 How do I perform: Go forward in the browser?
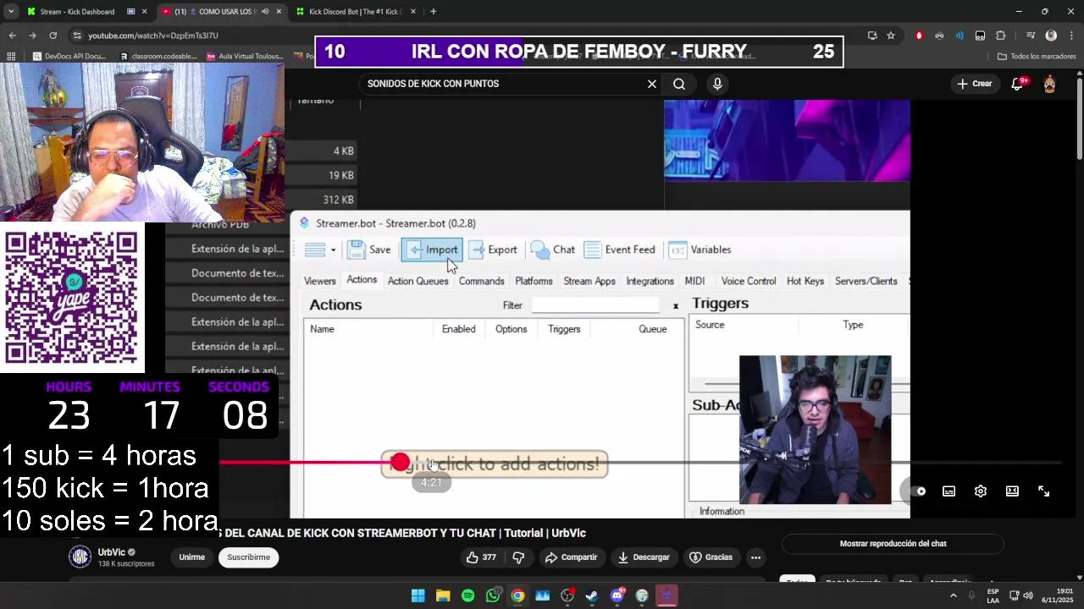32,36
